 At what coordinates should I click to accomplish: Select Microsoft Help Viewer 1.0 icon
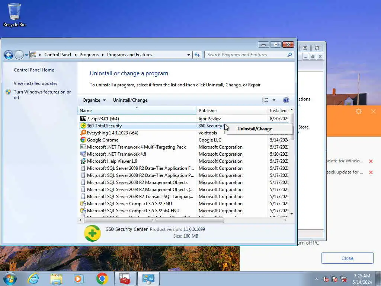[x=83, y=161]
